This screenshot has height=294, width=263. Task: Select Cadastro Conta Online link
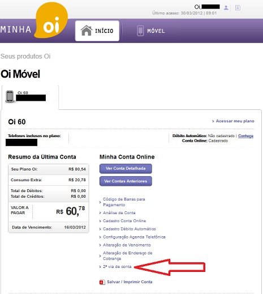coord(124,221)
